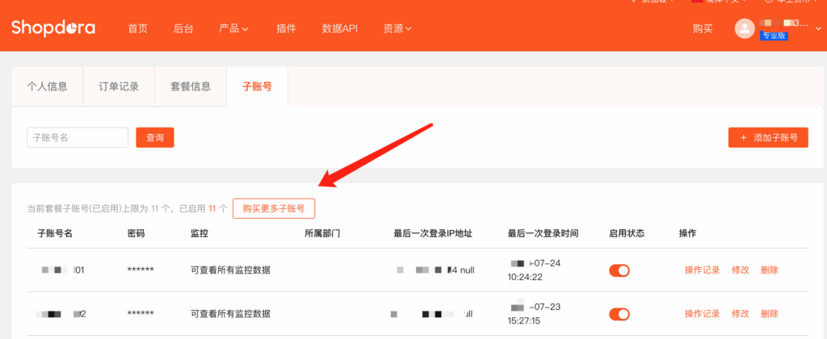827x339 pixels.
Task: Switch to the 套餐信息 tab
Action: pos(191,86)
